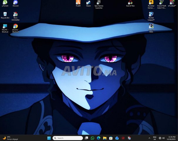Viewport: 178px width, 141px height.
Task: Select the Free Fire MAX shortcut
Action: [x=151, y=27]
